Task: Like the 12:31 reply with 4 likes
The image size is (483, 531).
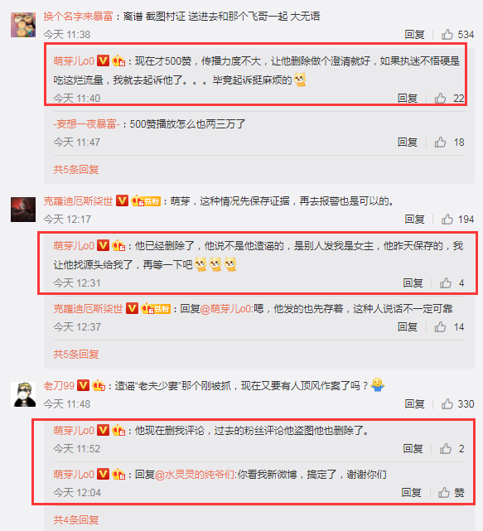Action: click(x=446, y=282)
